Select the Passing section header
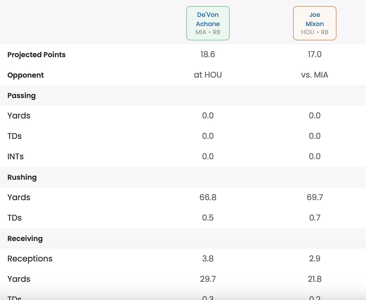 click(21, 95)
